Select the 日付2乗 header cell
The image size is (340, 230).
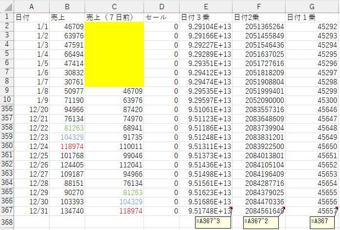pyautogui.click(x=259, y=16)
